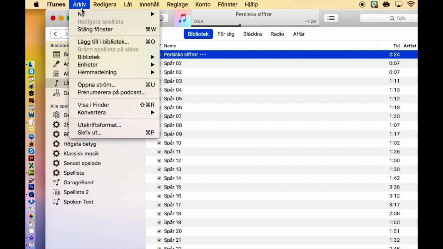Choose Skriv ut… menu item
This screenshot has width=443, height=249.
point(114,132)
